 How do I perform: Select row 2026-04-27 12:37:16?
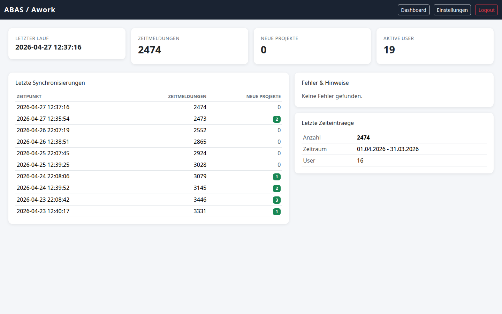tap(149, 107)
